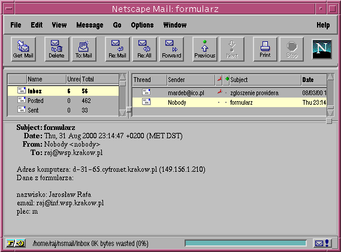
Task: Open the Message menu
Action: pos(90,25)
